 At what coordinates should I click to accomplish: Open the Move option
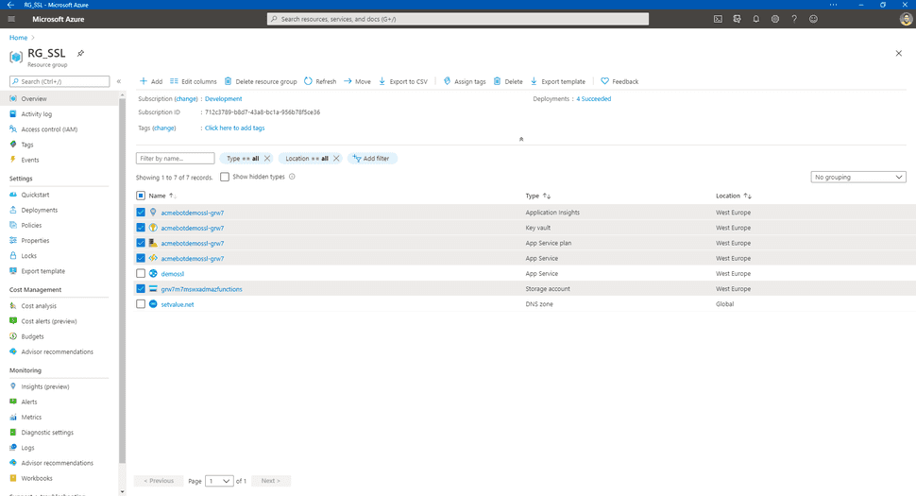point(358,81)
